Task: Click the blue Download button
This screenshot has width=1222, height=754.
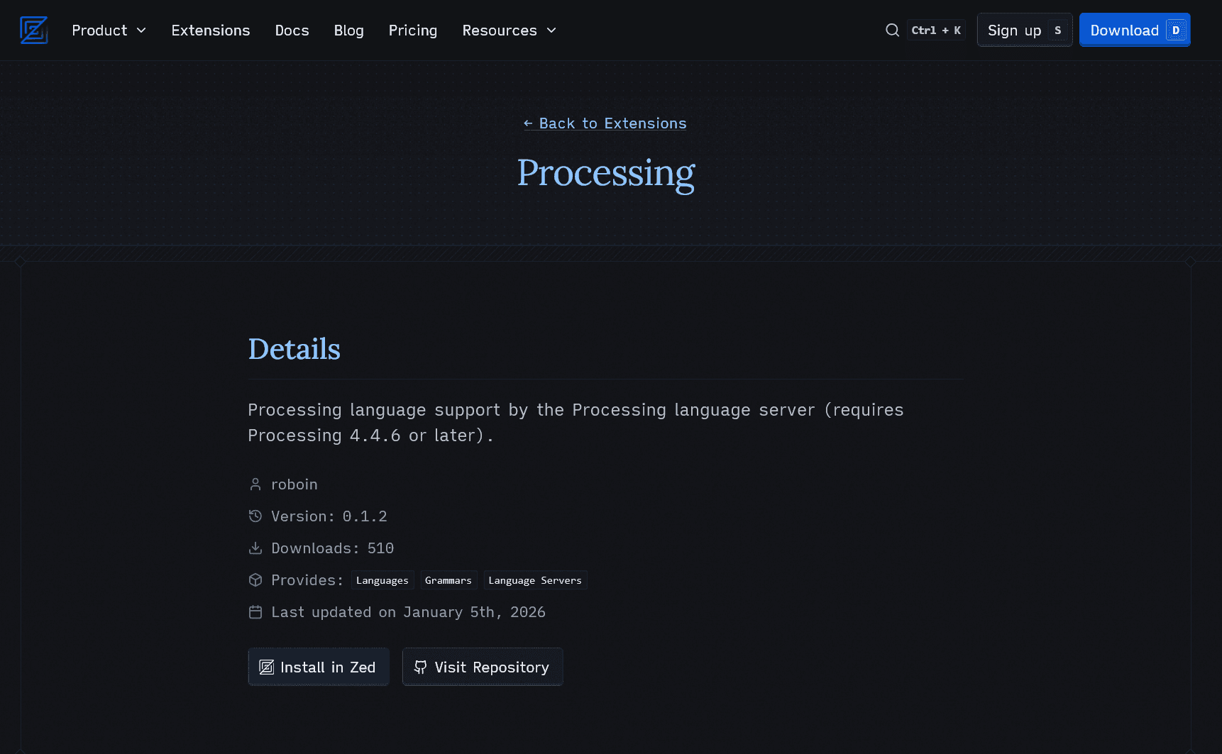Action: point(1135,31)
